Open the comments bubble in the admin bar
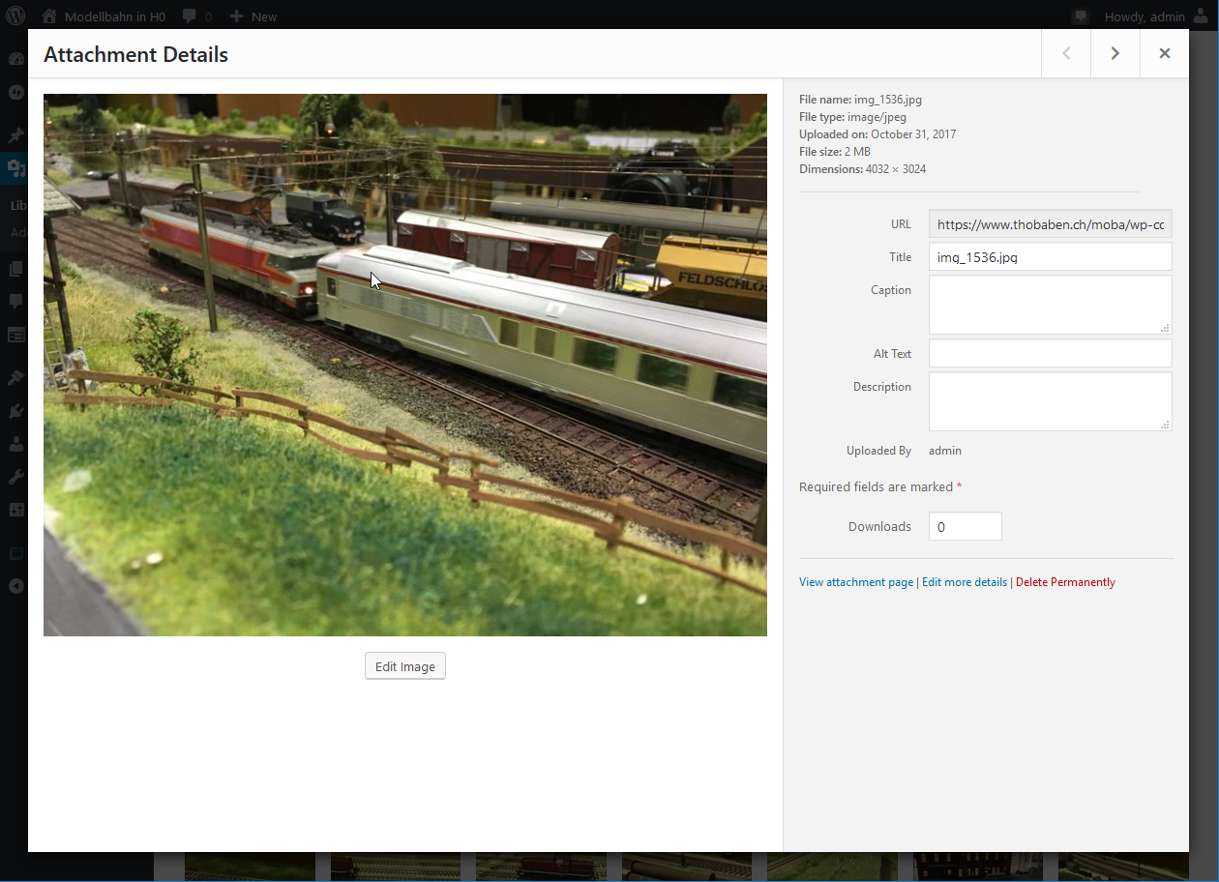 190,16
